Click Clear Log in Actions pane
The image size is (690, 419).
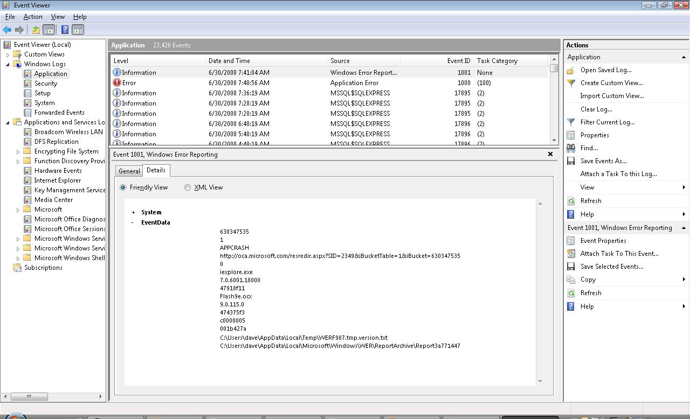pyautogui.click(x=596, y=109)
